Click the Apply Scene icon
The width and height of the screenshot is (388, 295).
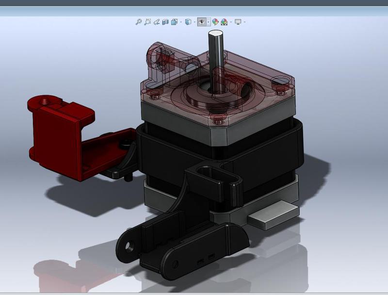224,22
